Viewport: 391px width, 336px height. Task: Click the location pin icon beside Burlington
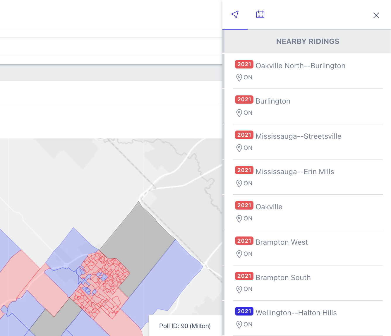point(239,113)
